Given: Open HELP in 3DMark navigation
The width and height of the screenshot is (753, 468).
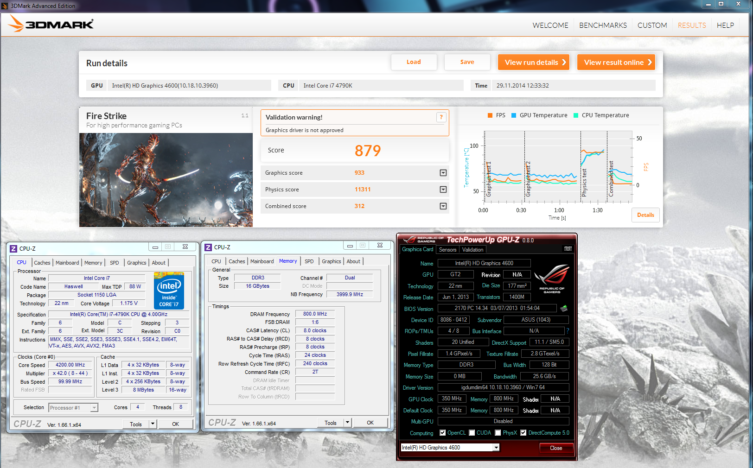Looking at the screenshot, I should coord(725,25).
